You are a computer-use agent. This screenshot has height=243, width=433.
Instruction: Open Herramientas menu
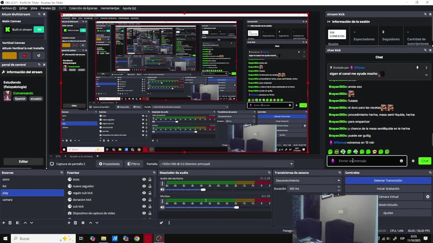[x=110, y=8]
